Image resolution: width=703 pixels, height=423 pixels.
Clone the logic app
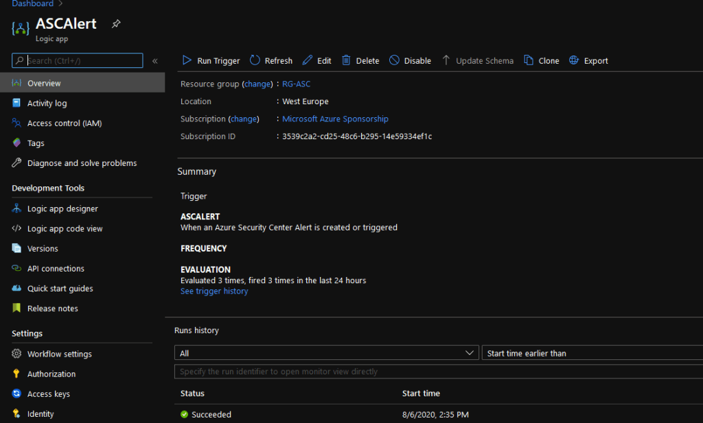click(541, 60)
